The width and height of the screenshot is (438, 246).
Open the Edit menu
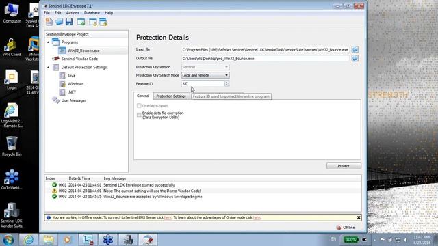57,13
